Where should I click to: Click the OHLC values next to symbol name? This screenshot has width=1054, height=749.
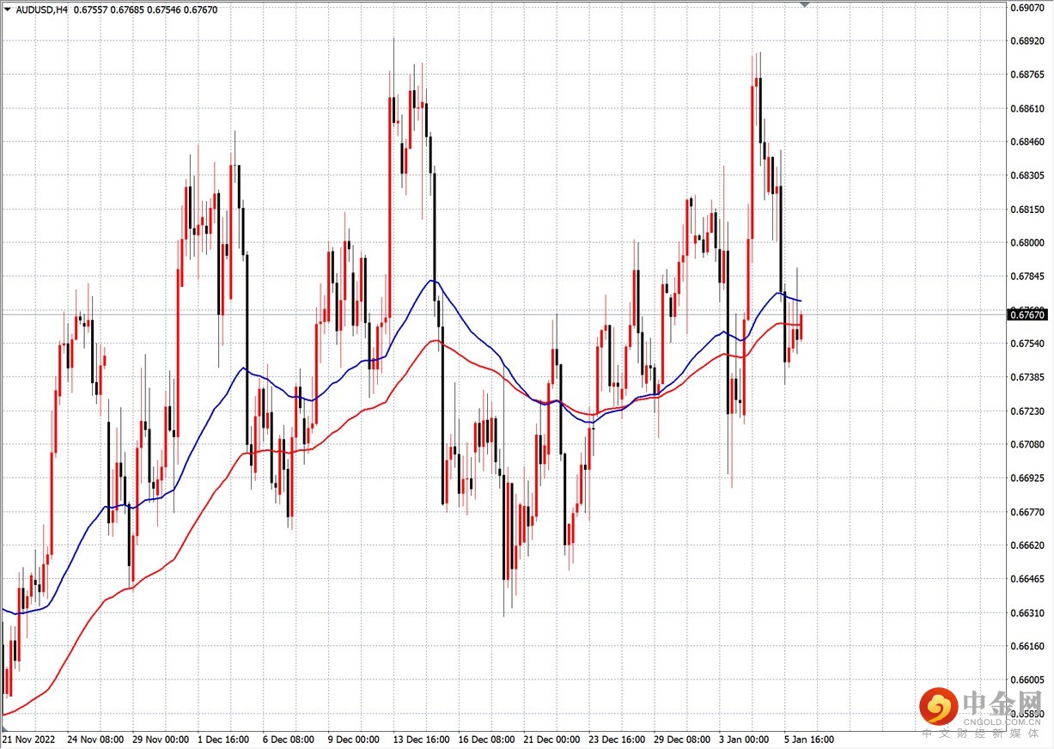click(x=145, y=10)
